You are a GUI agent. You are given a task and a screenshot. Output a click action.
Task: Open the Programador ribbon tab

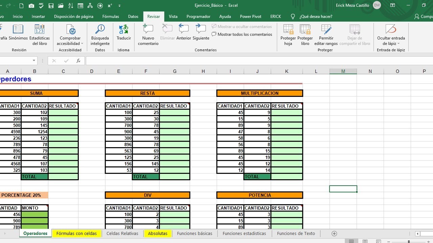198,16
